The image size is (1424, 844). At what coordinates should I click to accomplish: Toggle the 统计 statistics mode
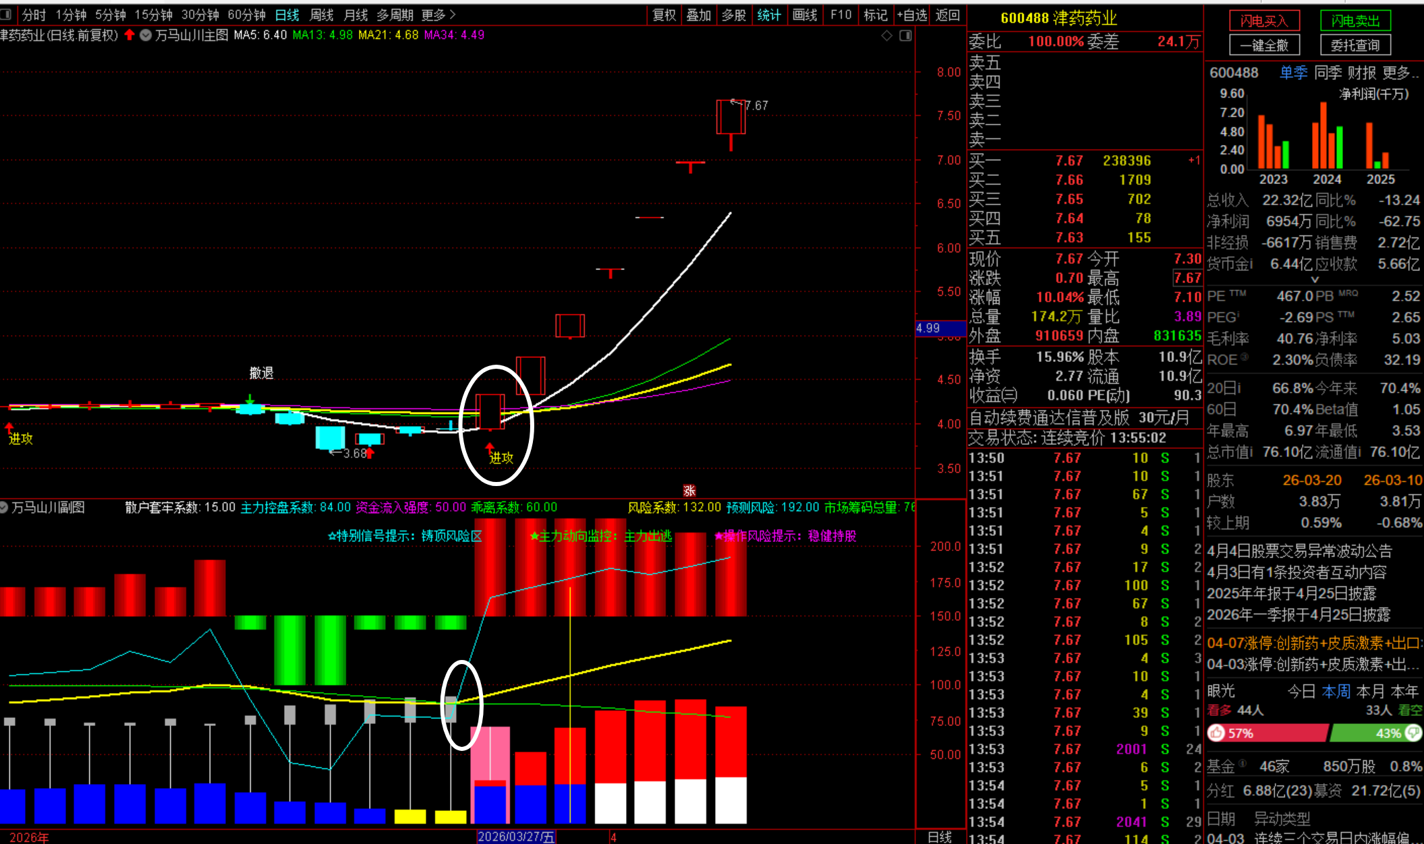pos(768,15)
